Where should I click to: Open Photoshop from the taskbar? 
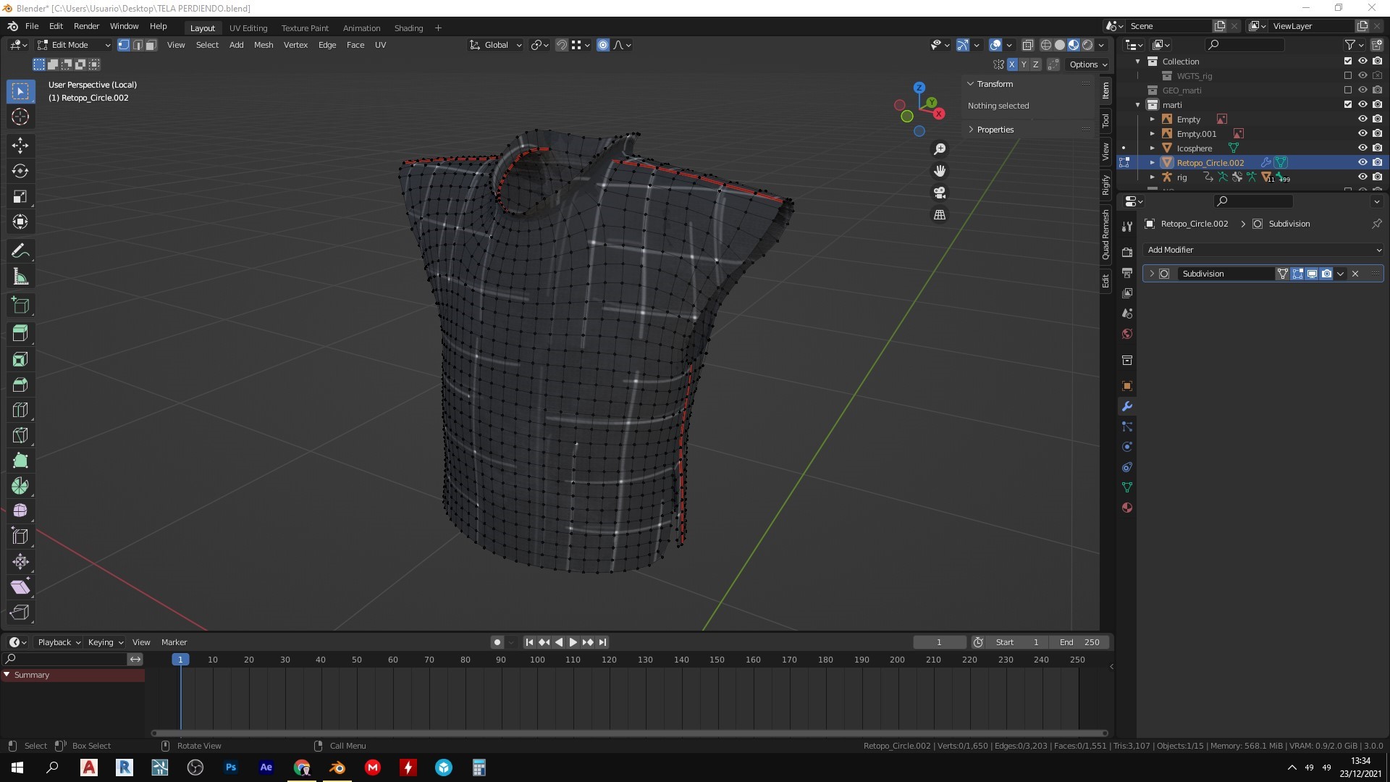point(231,768)
